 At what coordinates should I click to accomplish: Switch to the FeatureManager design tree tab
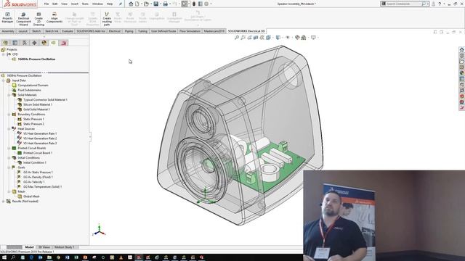[5, 43]
